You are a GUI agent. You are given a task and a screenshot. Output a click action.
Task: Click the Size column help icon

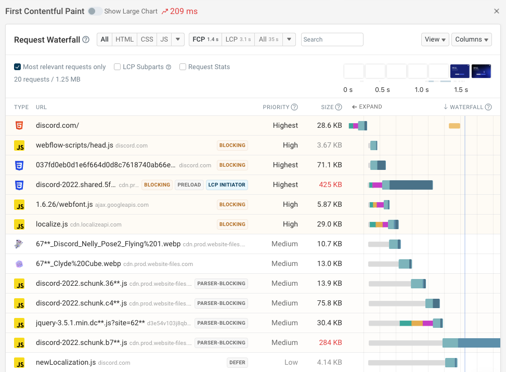point(339,107)
